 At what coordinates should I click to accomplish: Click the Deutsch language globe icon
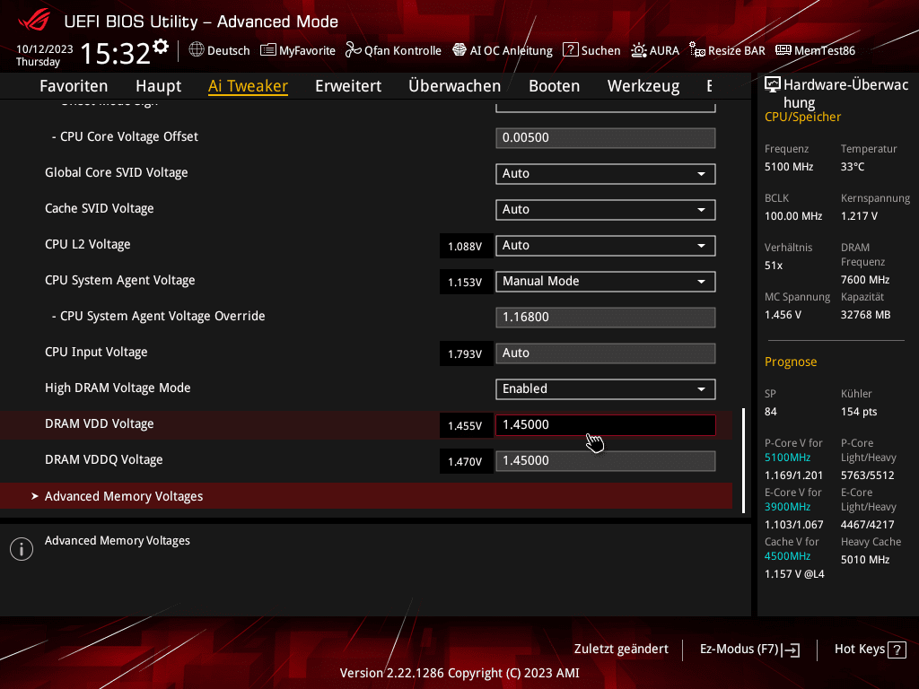(x=197, y=50)
